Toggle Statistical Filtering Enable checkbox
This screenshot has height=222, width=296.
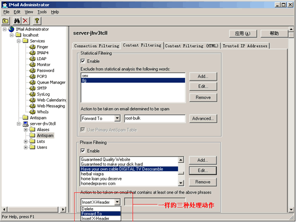click(83, 61)
